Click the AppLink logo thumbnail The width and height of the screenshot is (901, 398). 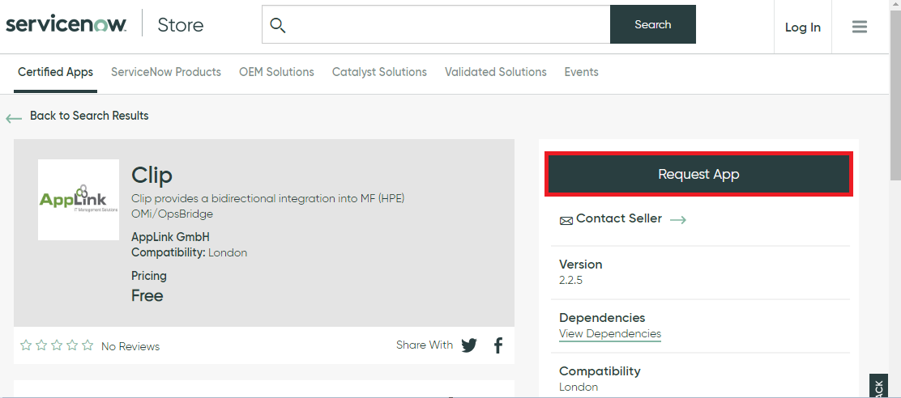click(78, 200)
